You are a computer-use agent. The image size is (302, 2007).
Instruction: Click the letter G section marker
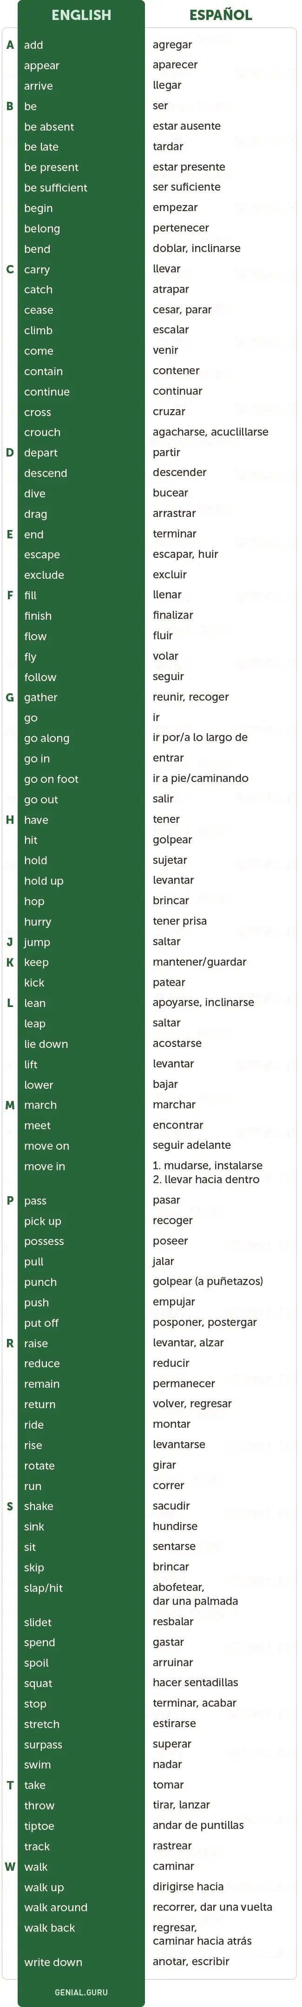pos(10,697)
